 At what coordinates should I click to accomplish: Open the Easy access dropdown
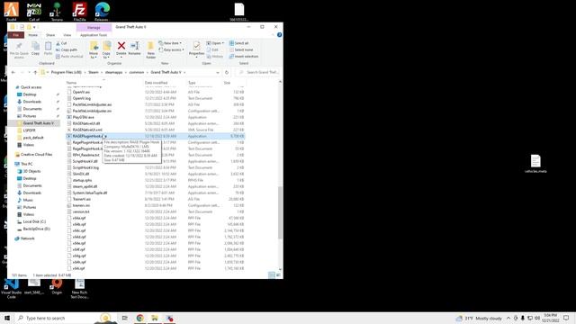[172, 49]
